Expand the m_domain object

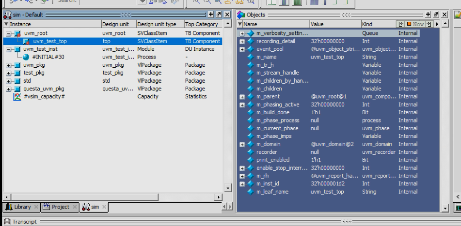click(x=242, y=144)
